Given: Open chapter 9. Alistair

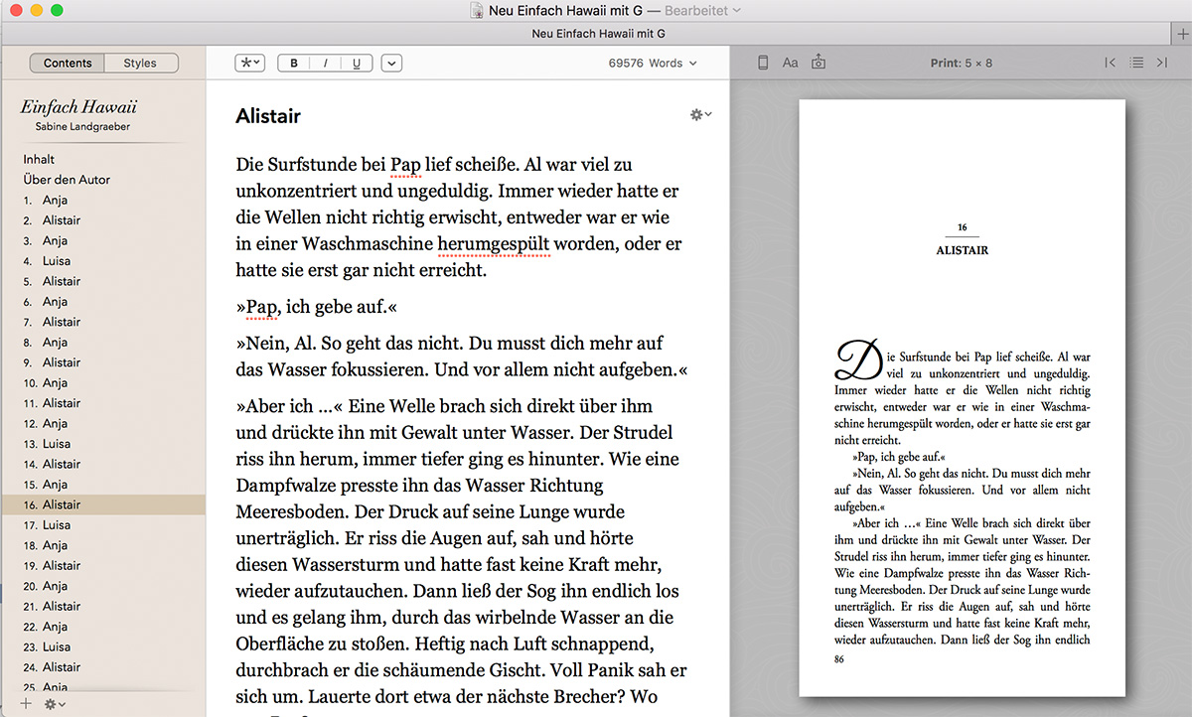Looking at the screenshot, I should click(102, 362).
